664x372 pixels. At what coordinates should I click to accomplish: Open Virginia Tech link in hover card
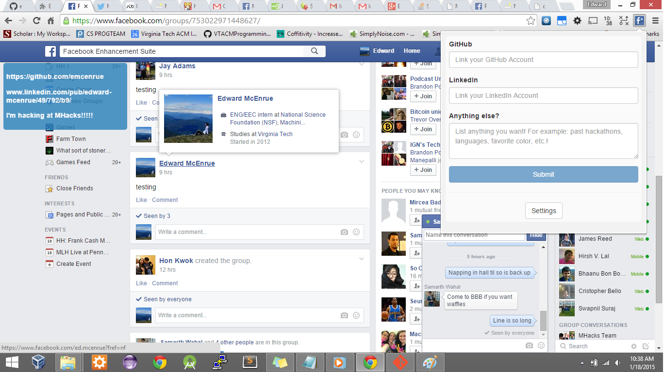click(275, 134)
